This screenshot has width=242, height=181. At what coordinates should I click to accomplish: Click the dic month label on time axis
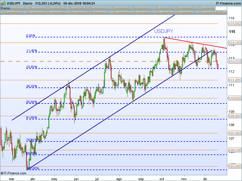click(205, 179)
